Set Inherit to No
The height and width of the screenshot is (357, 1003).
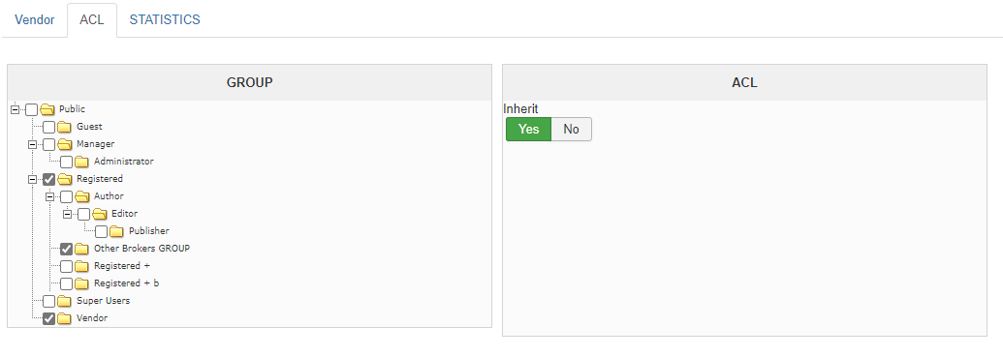[x=571, y=129]
